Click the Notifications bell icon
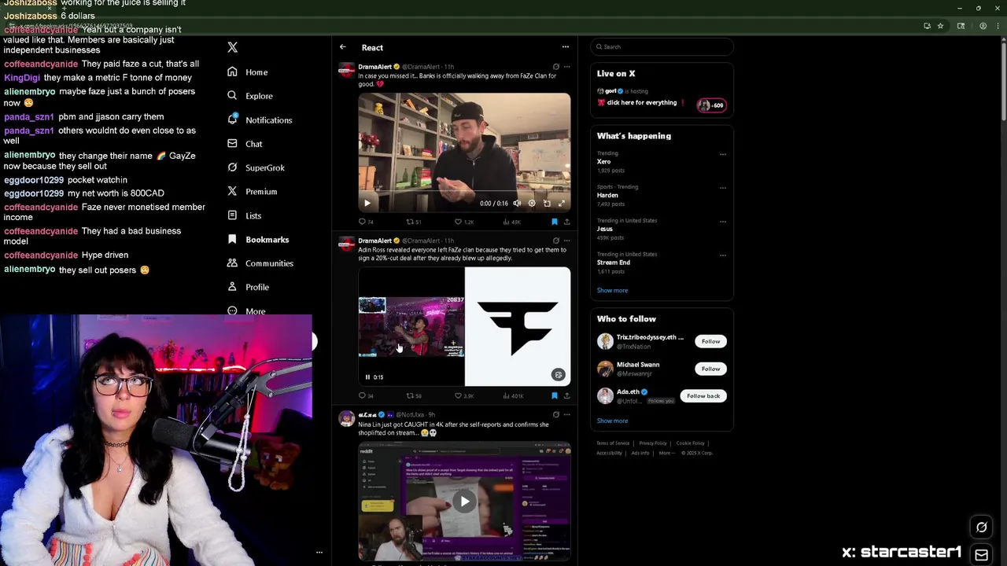Screen dimensions: 1007x566 (232, 119)
